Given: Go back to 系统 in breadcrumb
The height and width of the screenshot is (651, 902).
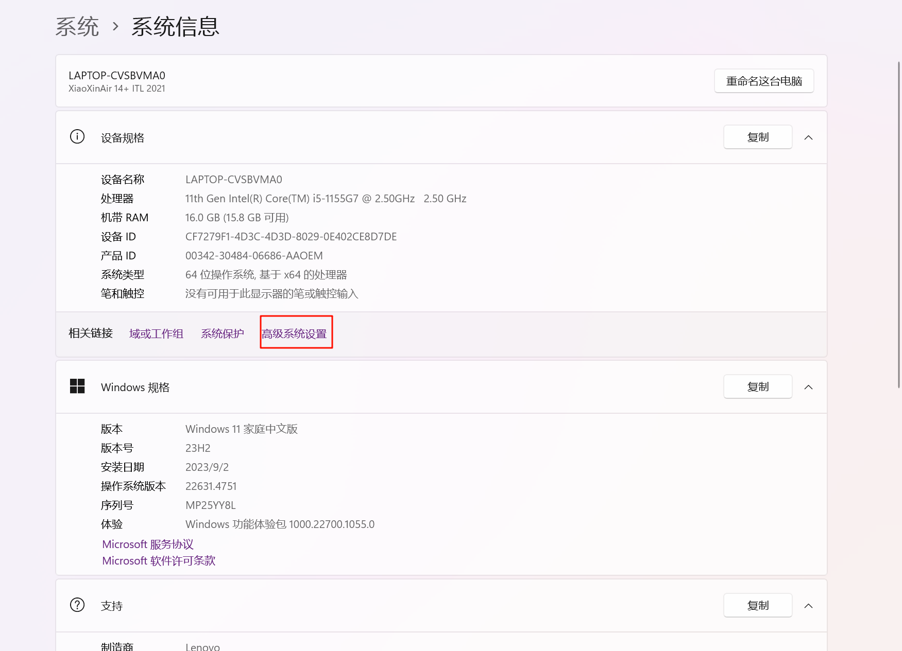Looking at the screenshot, I should (x=77, y=27).
